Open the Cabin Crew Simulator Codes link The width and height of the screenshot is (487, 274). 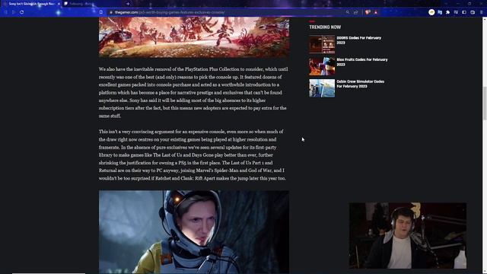[x=360, y=84]
